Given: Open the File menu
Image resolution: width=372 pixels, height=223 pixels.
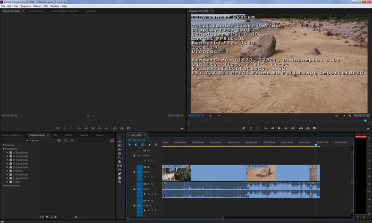Looking at the screenshot, I should tap(3, 6).
